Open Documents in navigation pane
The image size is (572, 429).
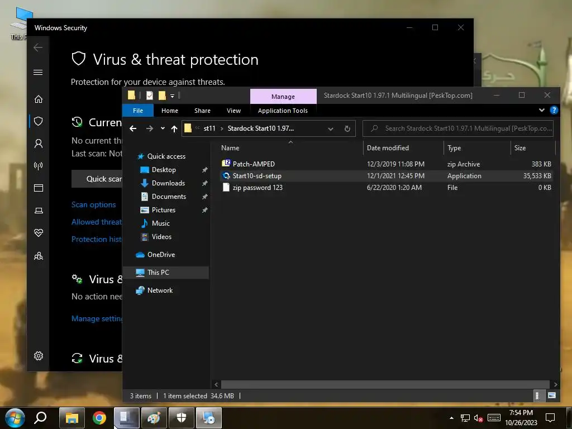click(169, 197)
